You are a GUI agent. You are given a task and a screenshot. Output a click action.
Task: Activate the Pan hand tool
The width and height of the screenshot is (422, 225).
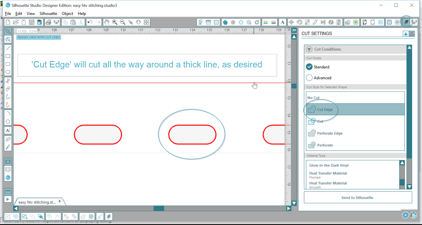pos(107,22)
